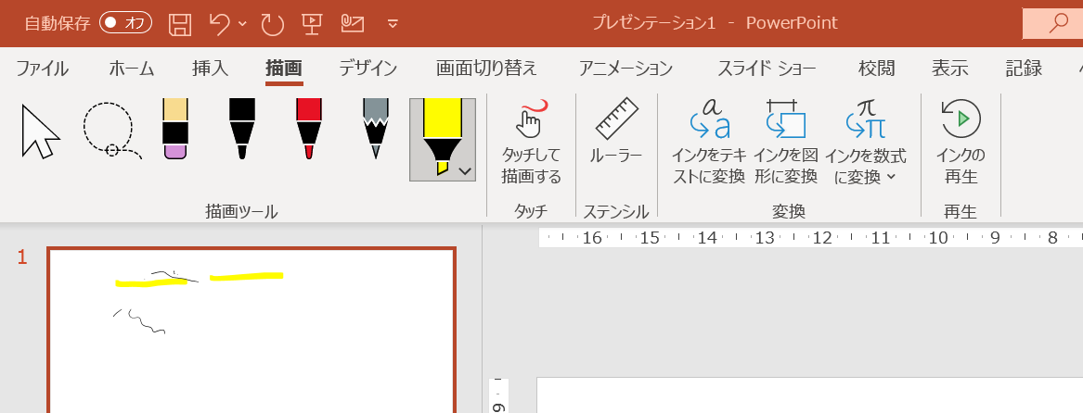The image size is (1083, 413).
Task: Click the Redo icon
Action: pyautogui.click(x=273, y=23)
